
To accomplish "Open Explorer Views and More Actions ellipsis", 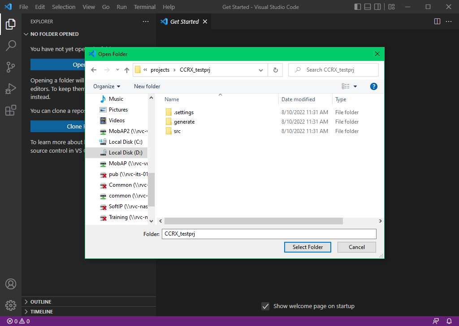I will click(x=146, y=21).
